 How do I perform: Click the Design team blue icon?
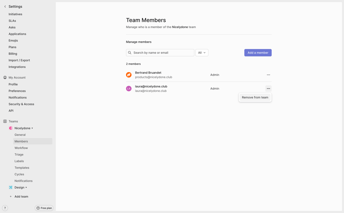click(x=10, y=187)
